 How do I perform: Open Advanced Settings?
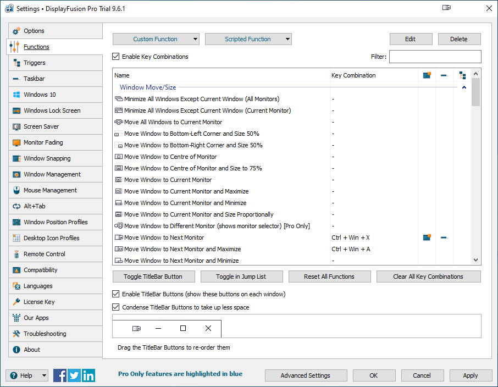point(306,375)
